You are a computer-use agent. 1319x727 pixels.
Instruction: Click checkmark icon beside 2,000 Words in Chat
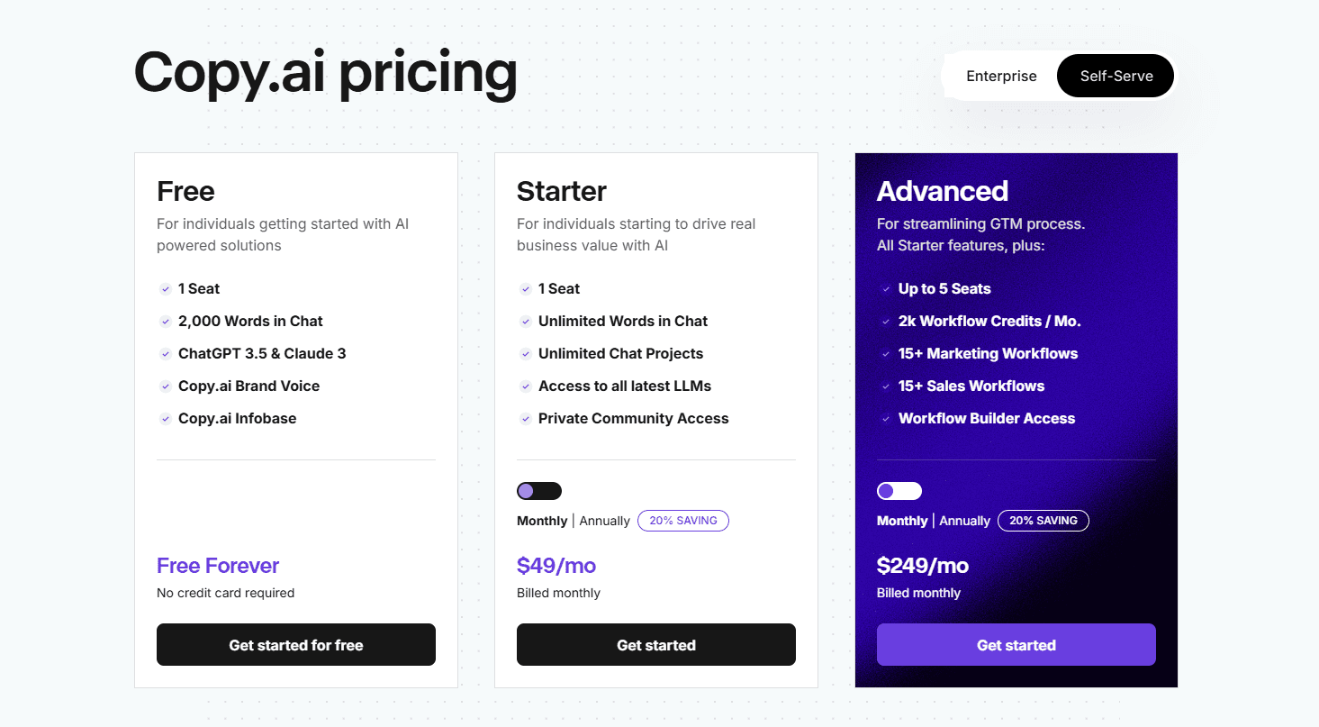coord(166,322)
